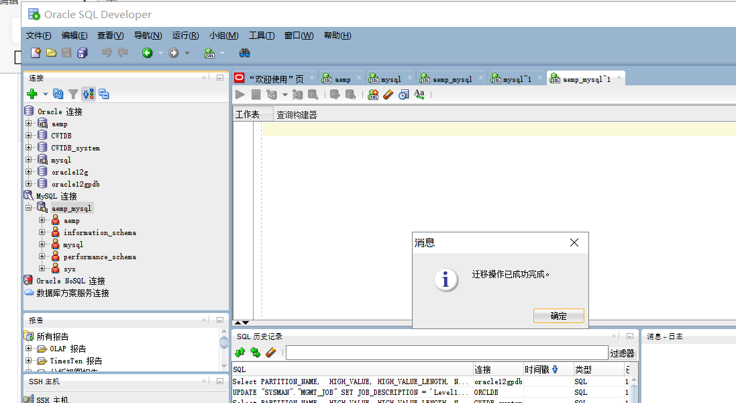Open the 帮助(H) menu
The width and height of the screenshot is (736, 403).
337,36
